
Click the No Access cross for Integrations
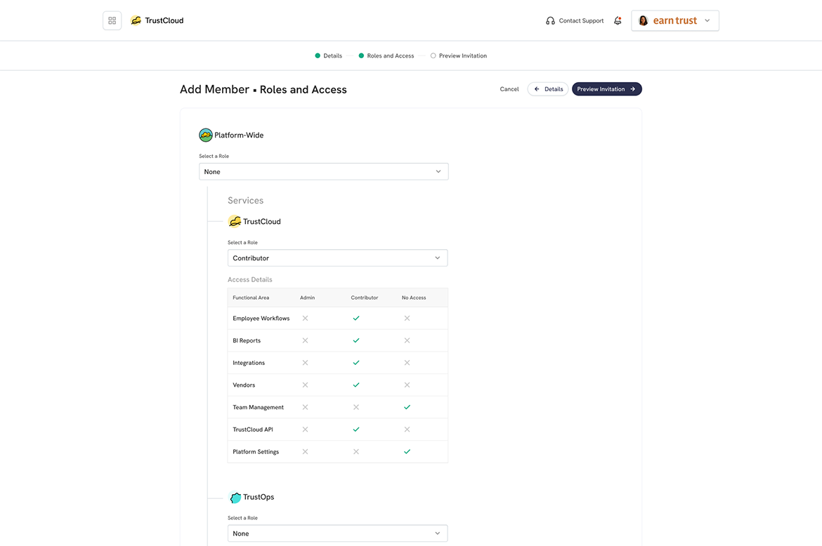(407, 363)
